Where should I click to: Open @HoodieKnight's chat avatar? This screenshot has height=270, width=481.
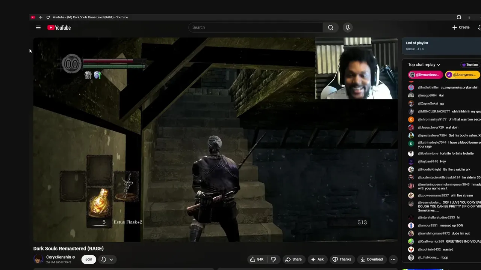[411, 169]
